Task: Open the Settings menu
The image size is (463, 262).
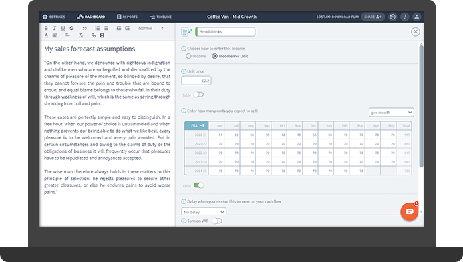Action: coord(53,17)
